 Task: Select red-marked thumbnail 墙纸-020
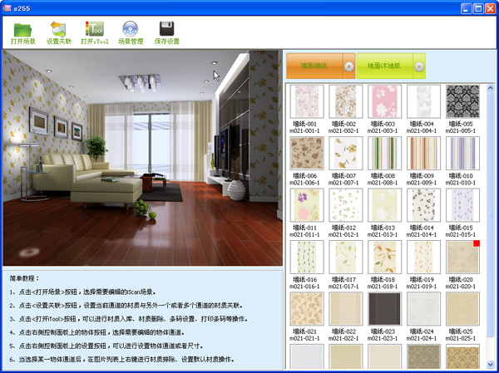(x=462, y=257)
